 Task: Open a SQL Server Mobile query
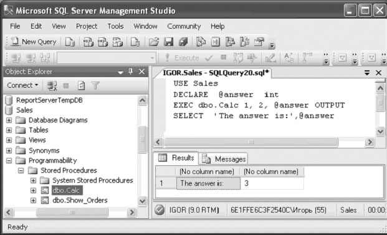[135, 42]
